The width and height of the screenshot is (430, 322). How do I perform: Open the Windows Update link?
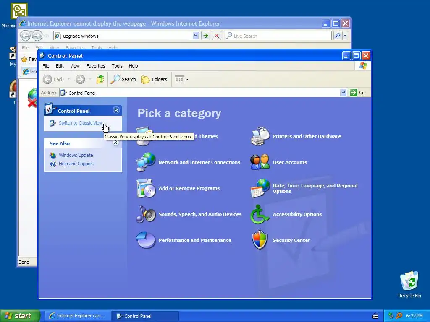click(76, 155)
